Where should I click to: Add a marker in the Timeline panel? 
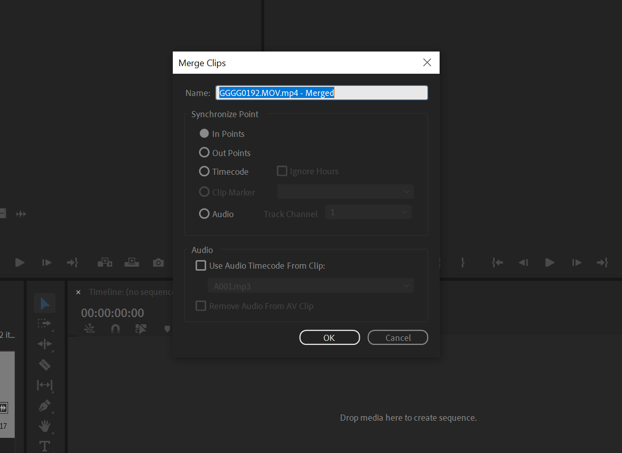pyautogui.click(x=167, y=329)
